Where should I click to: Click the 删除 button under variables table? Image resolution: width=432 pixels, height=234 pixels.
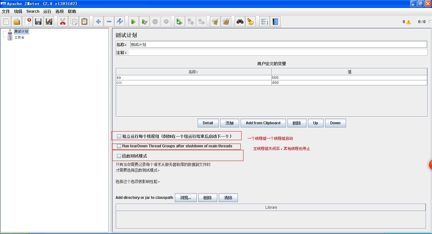pyautogui.click(x=297, y=123)
